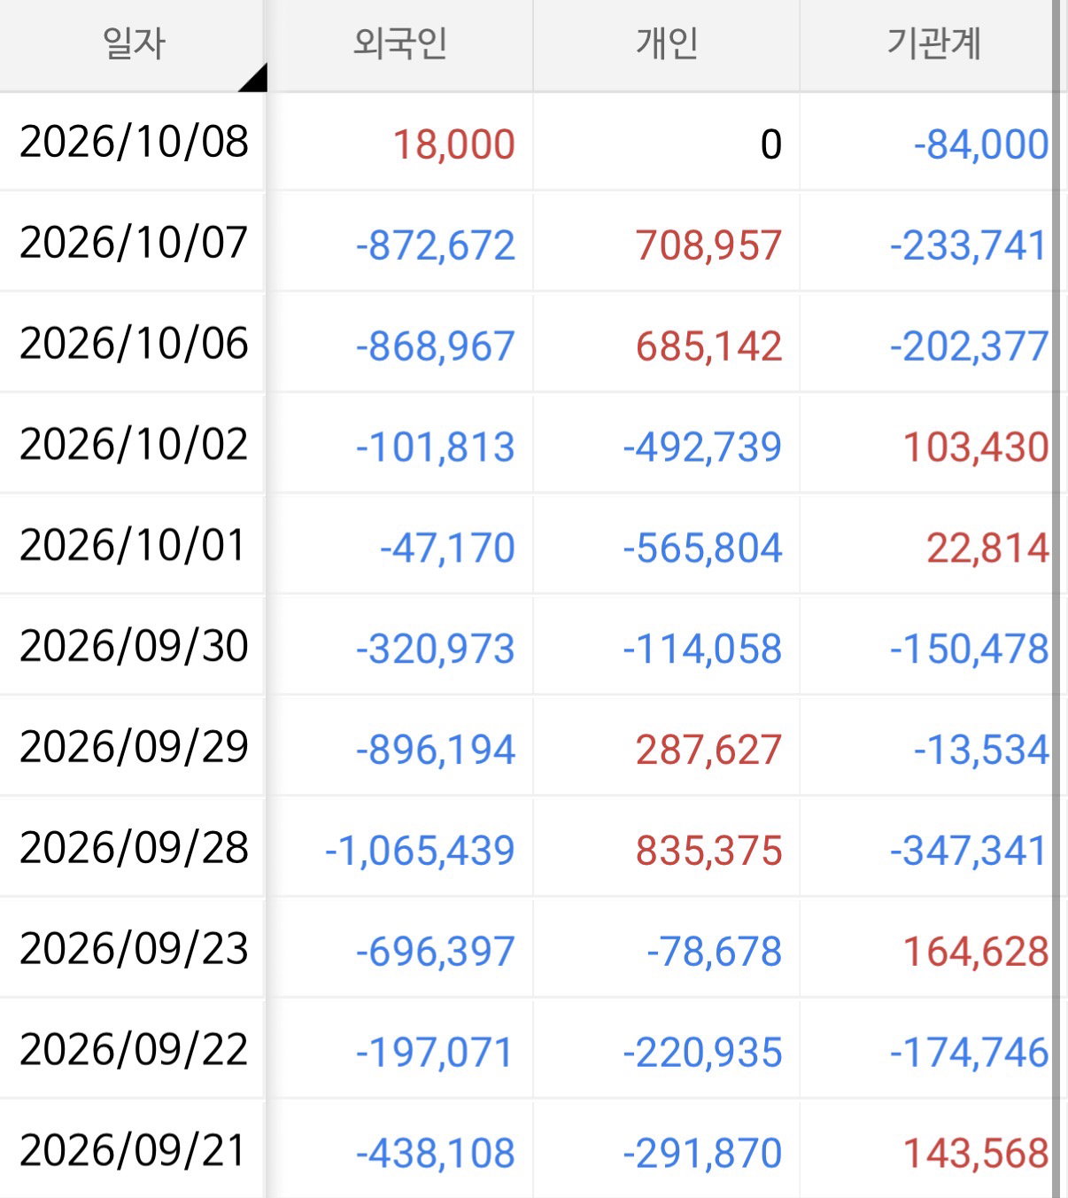This screenshot has width=1068, height=1198.
Task: Select the 2026/10/07 date cell
Action: 134,243
